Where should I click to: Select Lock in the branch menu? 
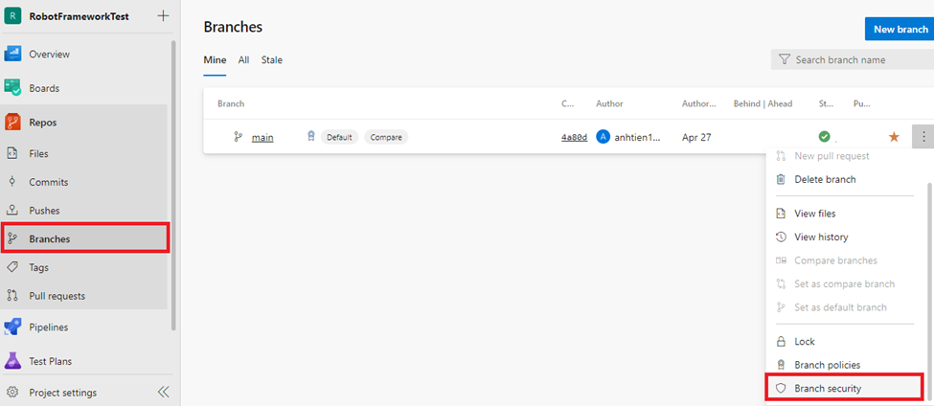point(805,341)
